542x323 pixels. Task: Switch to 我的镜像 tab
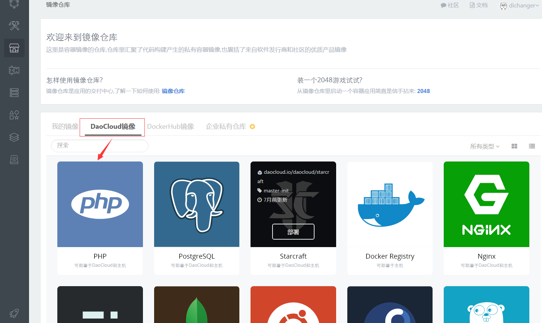65,127
